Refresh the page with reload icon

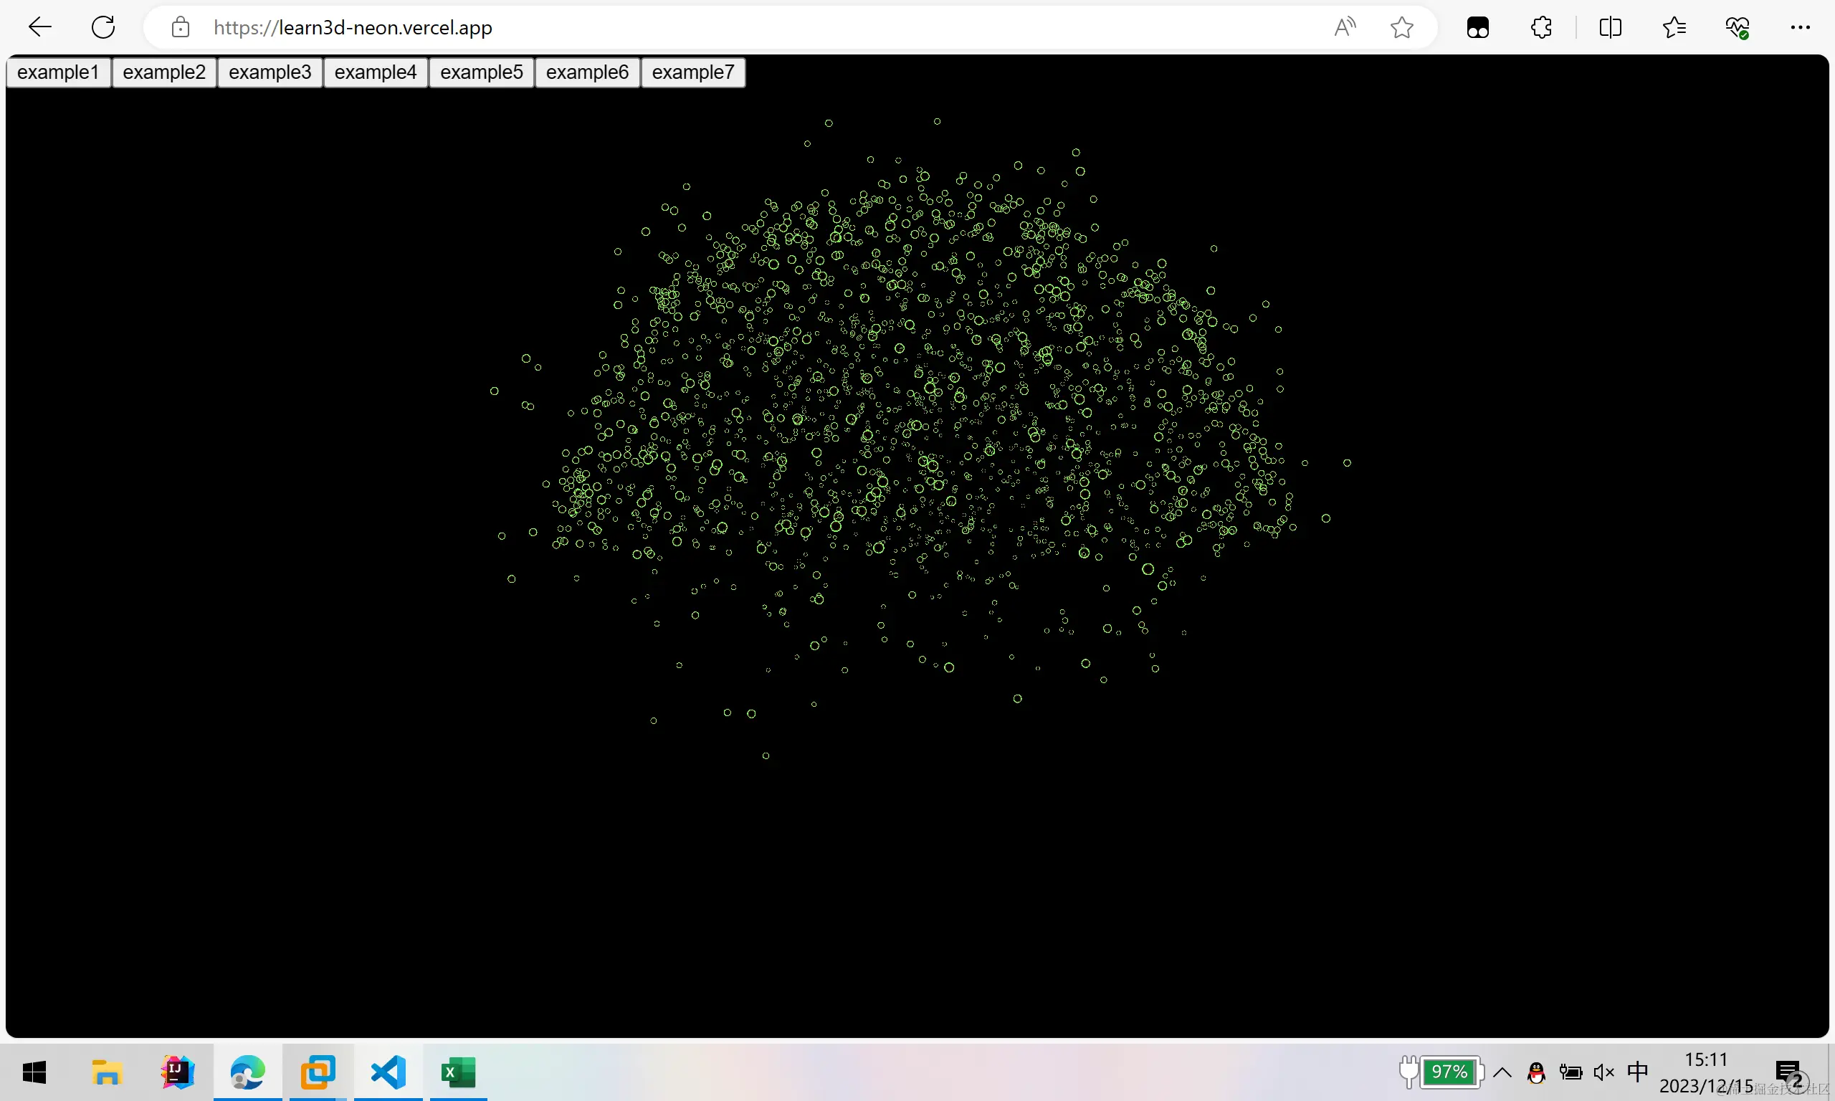tap(103, 27)
